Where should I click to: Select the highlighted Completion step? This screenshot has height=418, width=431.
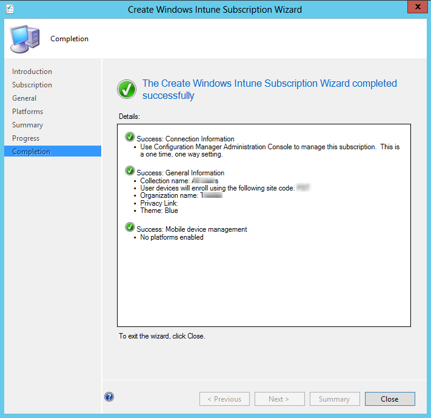pyautogui.click(x=53, y=151)
